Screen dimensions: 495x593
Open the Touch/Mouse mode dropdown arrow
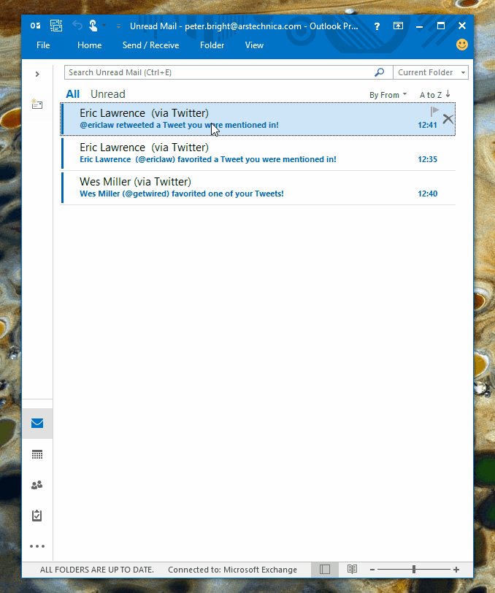coord(104,26)
